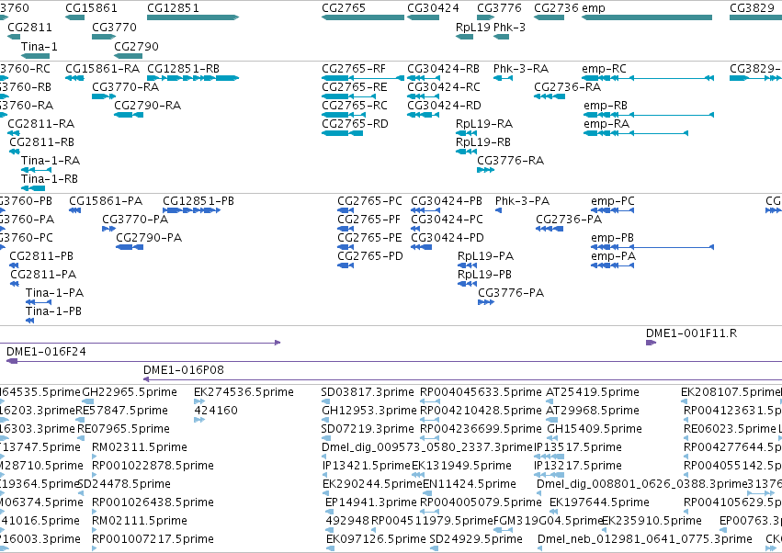Select protein emp-PB

pos(612,238)
